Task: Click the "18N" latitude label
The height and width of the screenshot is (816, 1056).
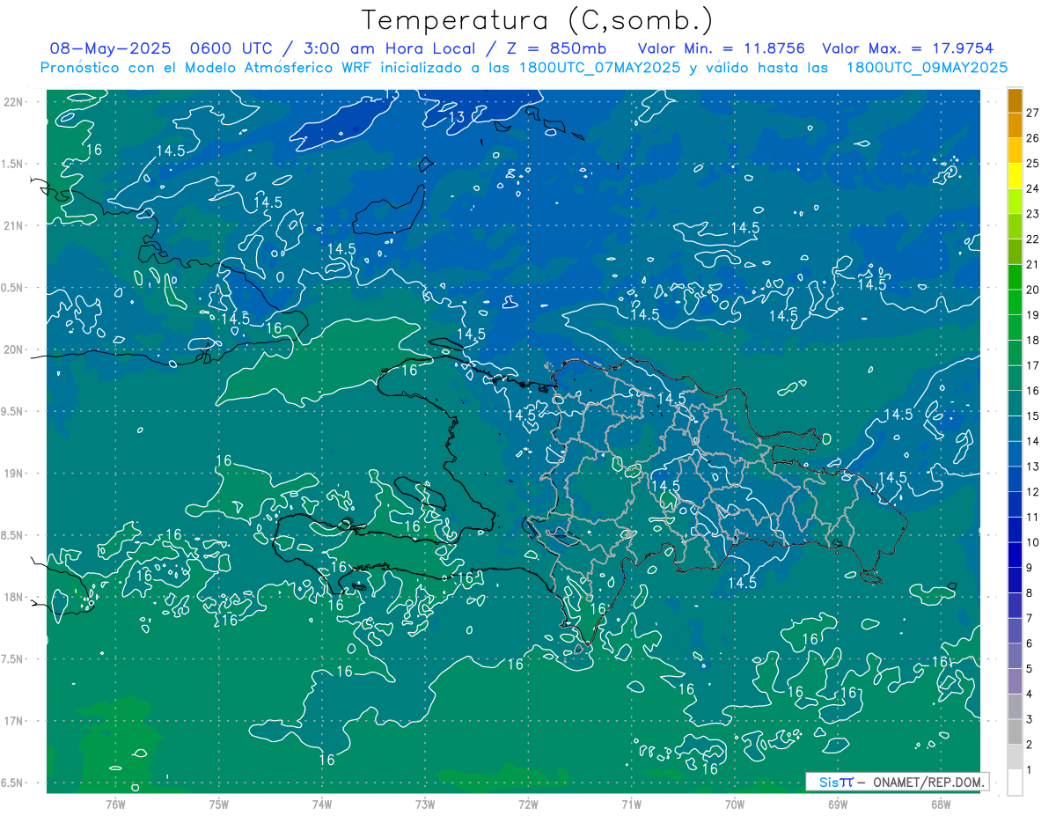Action: pos(14,597)
